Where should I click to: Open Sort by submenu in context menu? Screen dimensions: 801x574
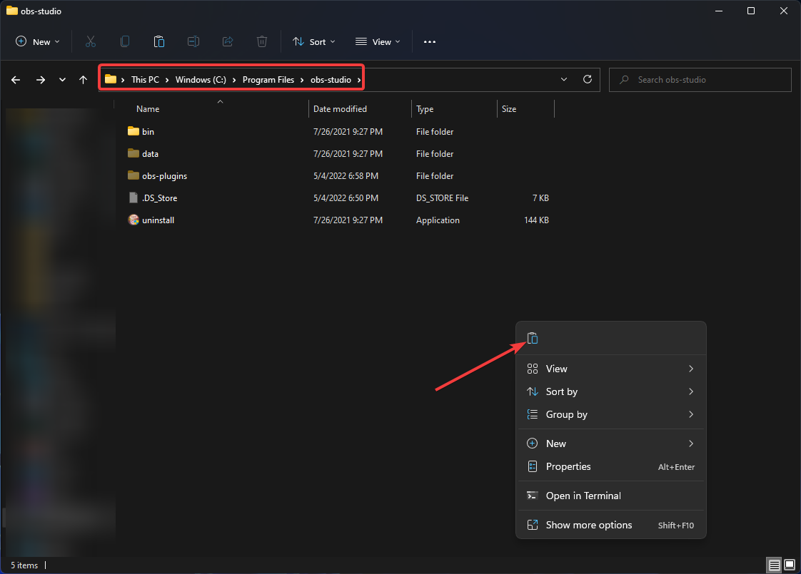(x=611, y=391)
